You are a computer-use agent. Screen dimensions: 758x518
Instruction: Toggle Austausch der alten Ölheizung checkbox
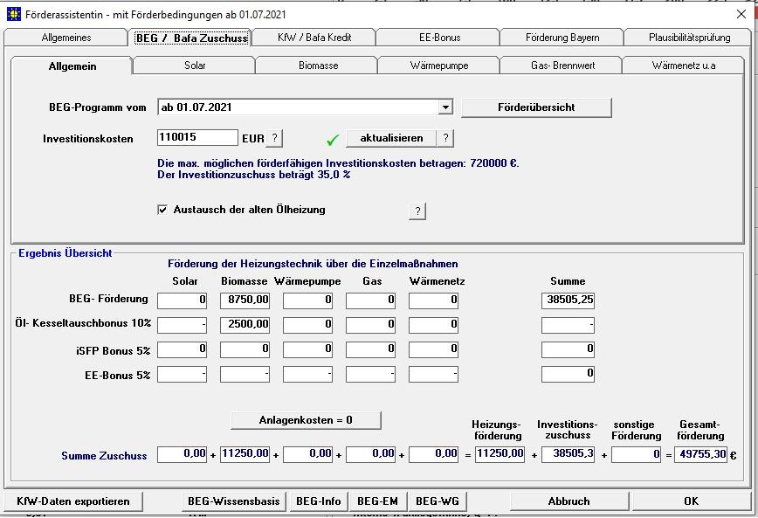tap(162, 211)
